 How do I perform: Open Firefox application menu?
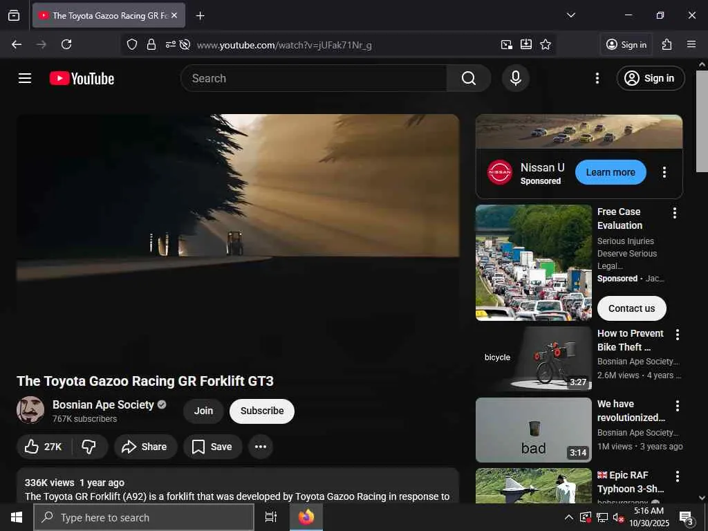pyautogui.click(x=691, y=45)
